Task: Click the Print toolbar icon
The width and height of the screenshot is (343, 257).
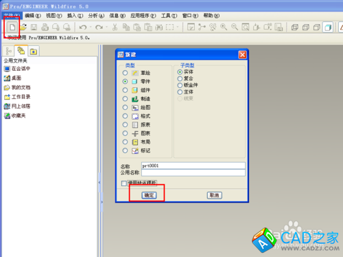Action: (45, 27)
